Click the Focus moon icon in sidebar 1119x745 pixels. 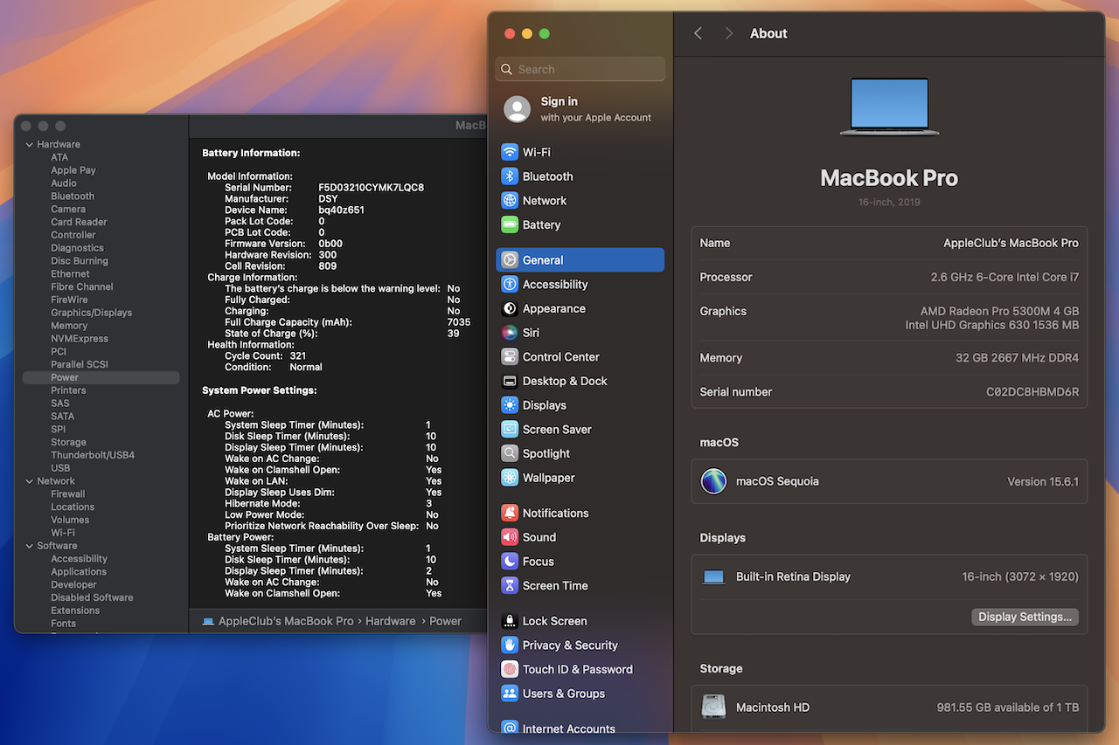point(510,562)
